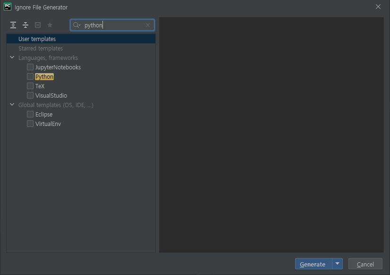This screenshot has height=275, width=390.
Task: Click the Unselect All toolbar icon
Action: point(38,25)
